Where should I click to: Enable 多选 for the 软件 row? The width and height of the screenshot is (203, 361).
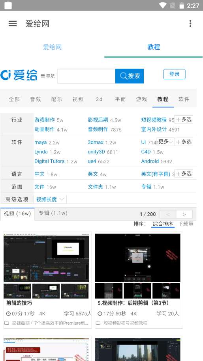(184, 142)
